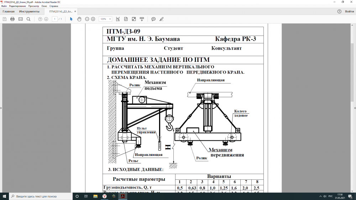Select the ПТМ(2014)_ДЗ_бланк document tab
This screenshot has width=356, height=200.
pos(61,11)
